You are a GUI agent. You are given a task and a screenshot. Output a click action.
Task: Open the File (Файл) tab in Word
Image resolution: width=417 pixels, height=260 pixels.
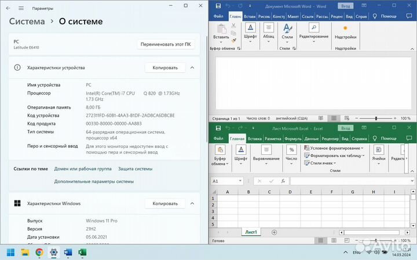click(x=218, y=16)
